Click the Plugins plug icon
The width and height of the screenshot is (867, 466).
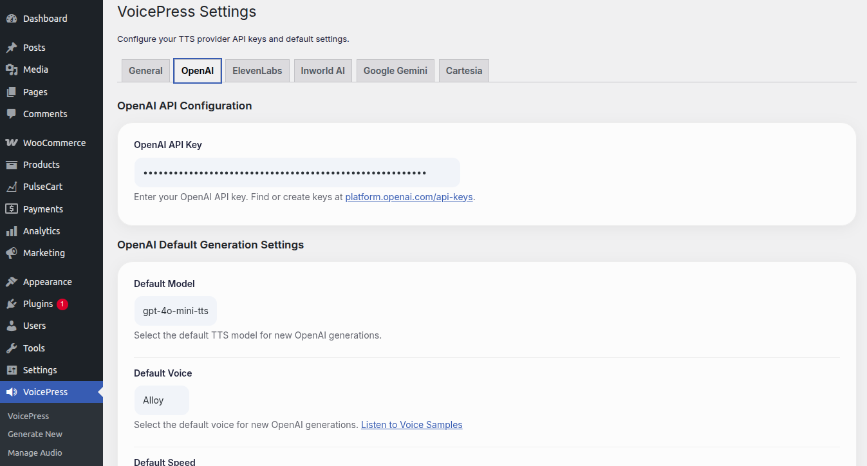click(x=12, y=304)
